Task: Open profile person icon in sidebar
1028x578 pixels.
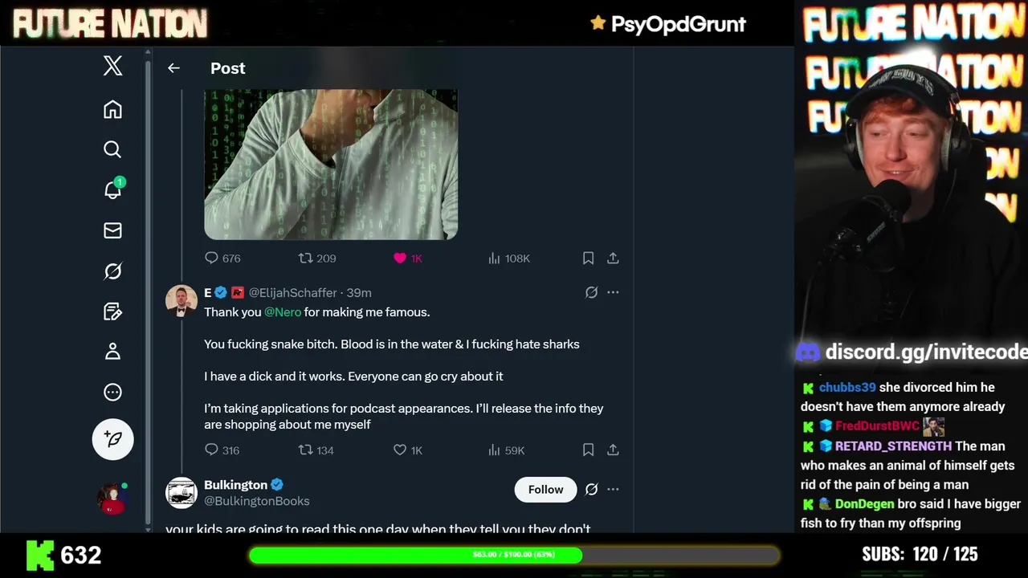Action: [112, 352]
